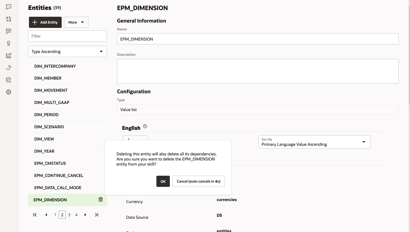Open the dialog flows sidebar icon
This screenshot has width=410, height=232.
(x=9, y=31)
